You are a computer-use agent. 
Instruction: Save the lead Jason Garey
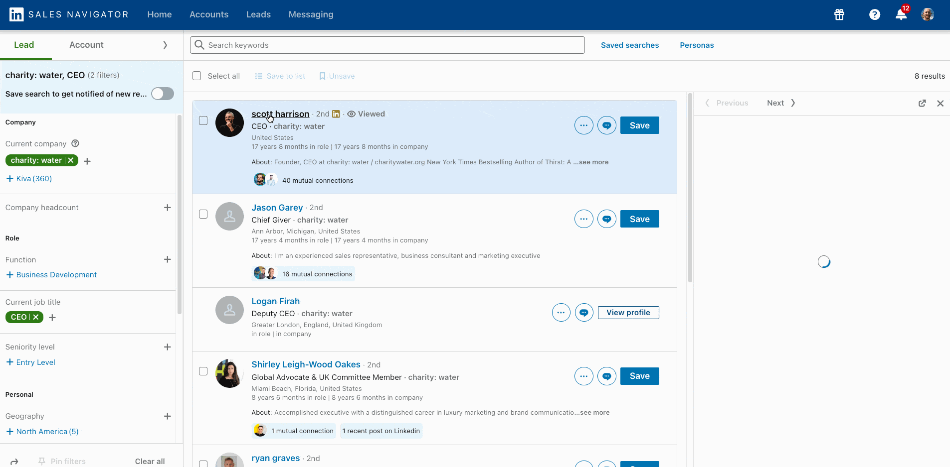pos(640,219)
